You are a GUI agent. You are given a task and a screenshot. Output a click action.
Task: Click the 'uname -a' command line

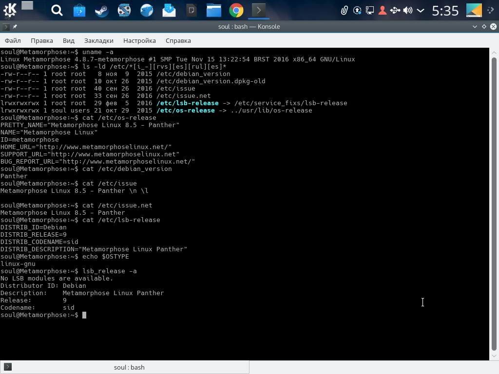click(x=57, y=52)
